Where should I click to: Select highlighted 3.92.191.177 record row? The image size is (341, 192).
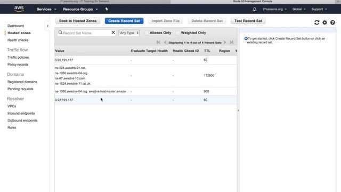click(x=145, y=100)
